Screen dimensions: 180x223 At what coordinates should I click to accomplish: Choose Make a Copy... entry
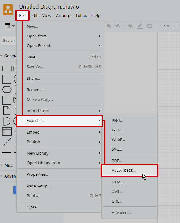tap(60, 99)
